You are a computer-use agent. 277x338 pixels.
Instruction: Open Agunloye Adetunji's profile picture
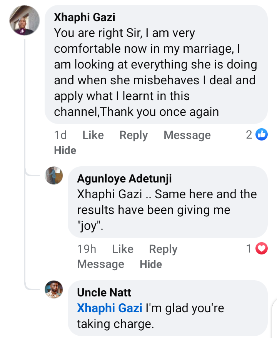coord(54,176)
